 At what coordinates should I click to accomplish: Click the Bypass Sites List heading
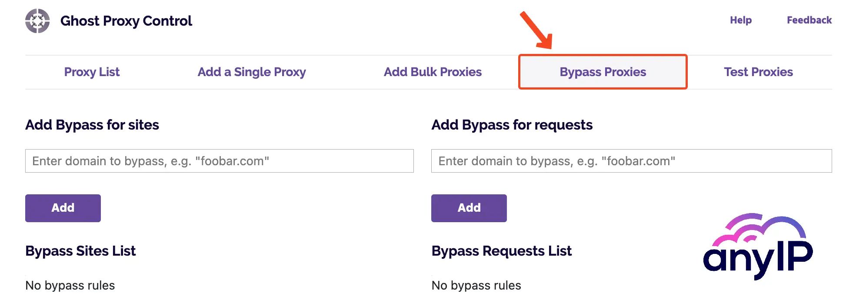coord(81,251)
